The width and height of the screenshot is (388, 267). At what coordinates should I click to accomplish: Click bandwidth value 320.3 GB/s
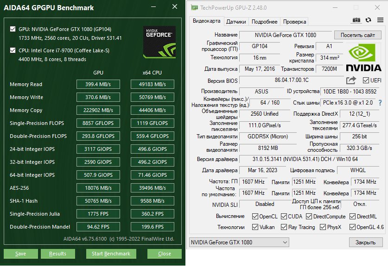click(359, 148)
